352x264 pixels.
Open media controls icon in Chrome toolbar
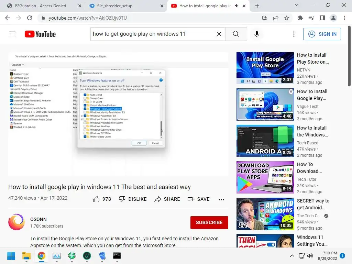click(x=311, y=18)
